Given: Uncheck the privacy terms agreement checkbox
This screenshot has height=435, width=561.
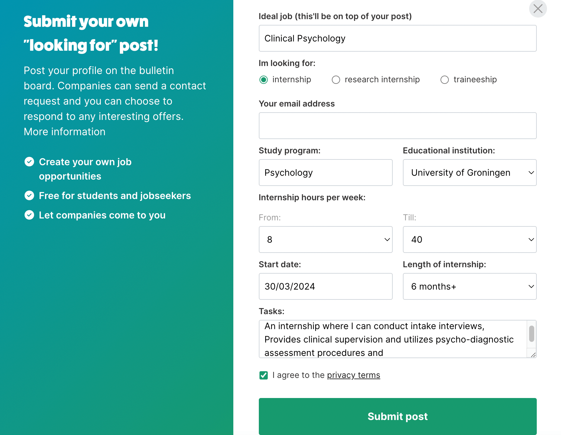Looking at the screenshot, I should click(x=264, y=375).
